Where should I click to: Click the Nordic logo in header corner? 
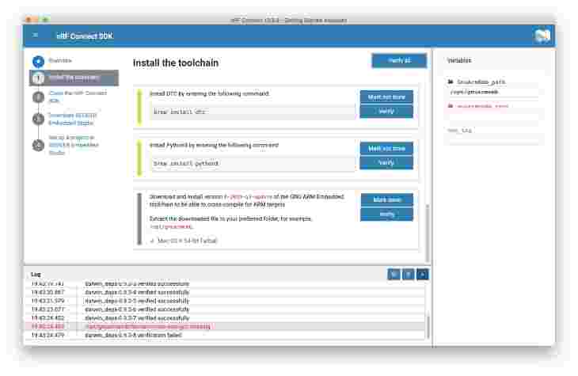click(x=542, y=36)
